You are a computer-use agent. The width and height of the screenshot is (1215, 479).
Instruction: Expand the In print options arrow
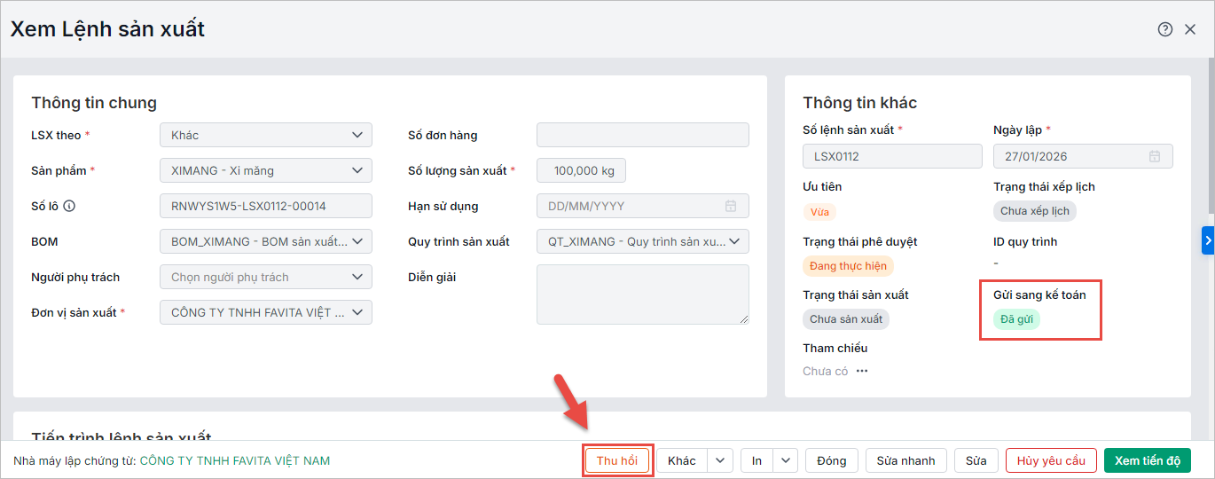point(784,460)
